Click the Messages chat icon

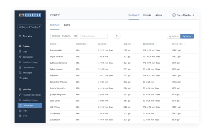coord(20,73)
